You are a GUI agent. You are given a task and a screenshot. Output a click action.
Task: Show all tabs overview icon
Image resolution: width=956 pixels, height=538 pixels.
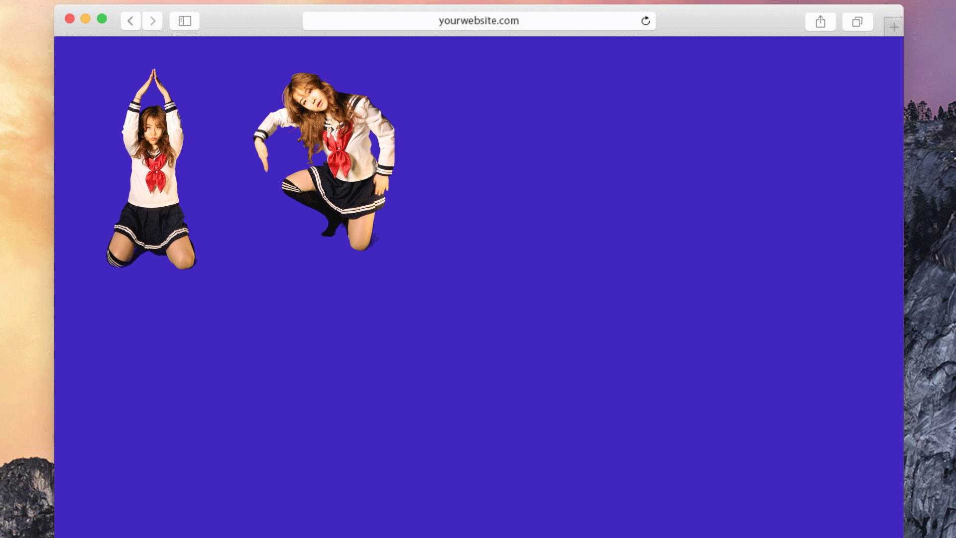pyautogui.click(x=857, y=22)
